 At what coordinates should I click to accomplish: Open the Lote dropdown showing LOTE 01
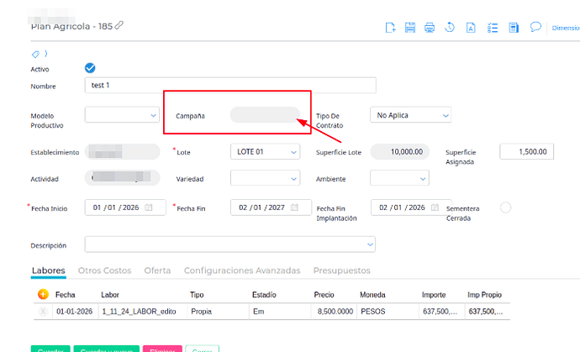[266, 151]
